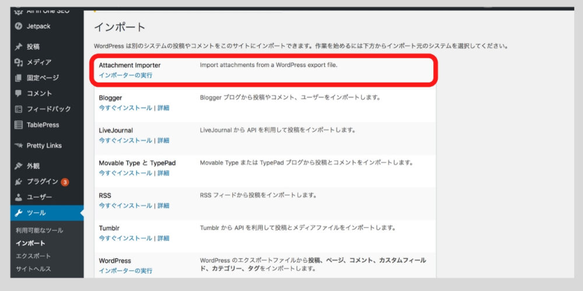Click the Movable Type description text
This screenshot has width=583, height=291.
click(307, 163)
